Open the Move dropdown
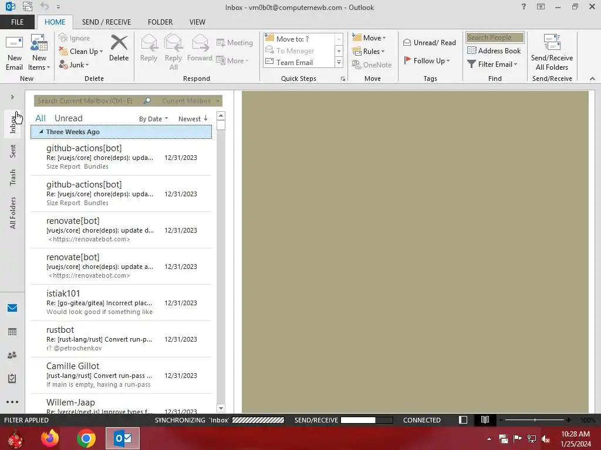This screenshot has height=450, width=601. coord(369,37)
